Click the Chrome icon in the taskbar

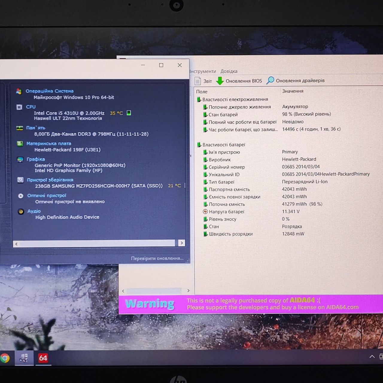(4, 358)
